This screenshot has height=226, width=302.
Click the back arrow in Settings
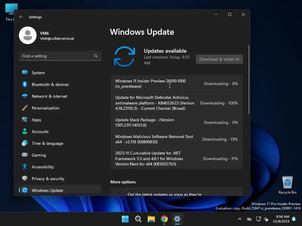pos(21,17)
